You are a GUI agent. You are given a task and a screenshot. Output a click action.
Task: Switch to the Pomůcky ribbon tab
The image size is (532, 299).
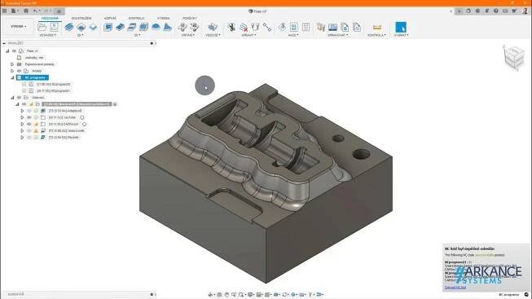190,18
